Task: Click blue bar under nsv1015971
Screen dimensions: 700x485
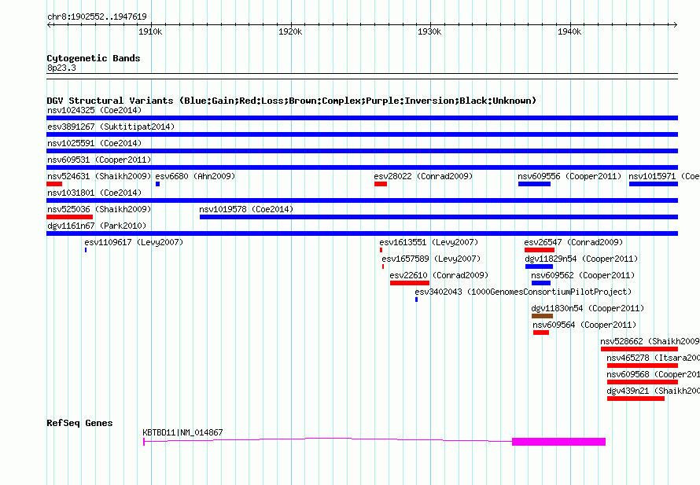Action: point(654,184)
